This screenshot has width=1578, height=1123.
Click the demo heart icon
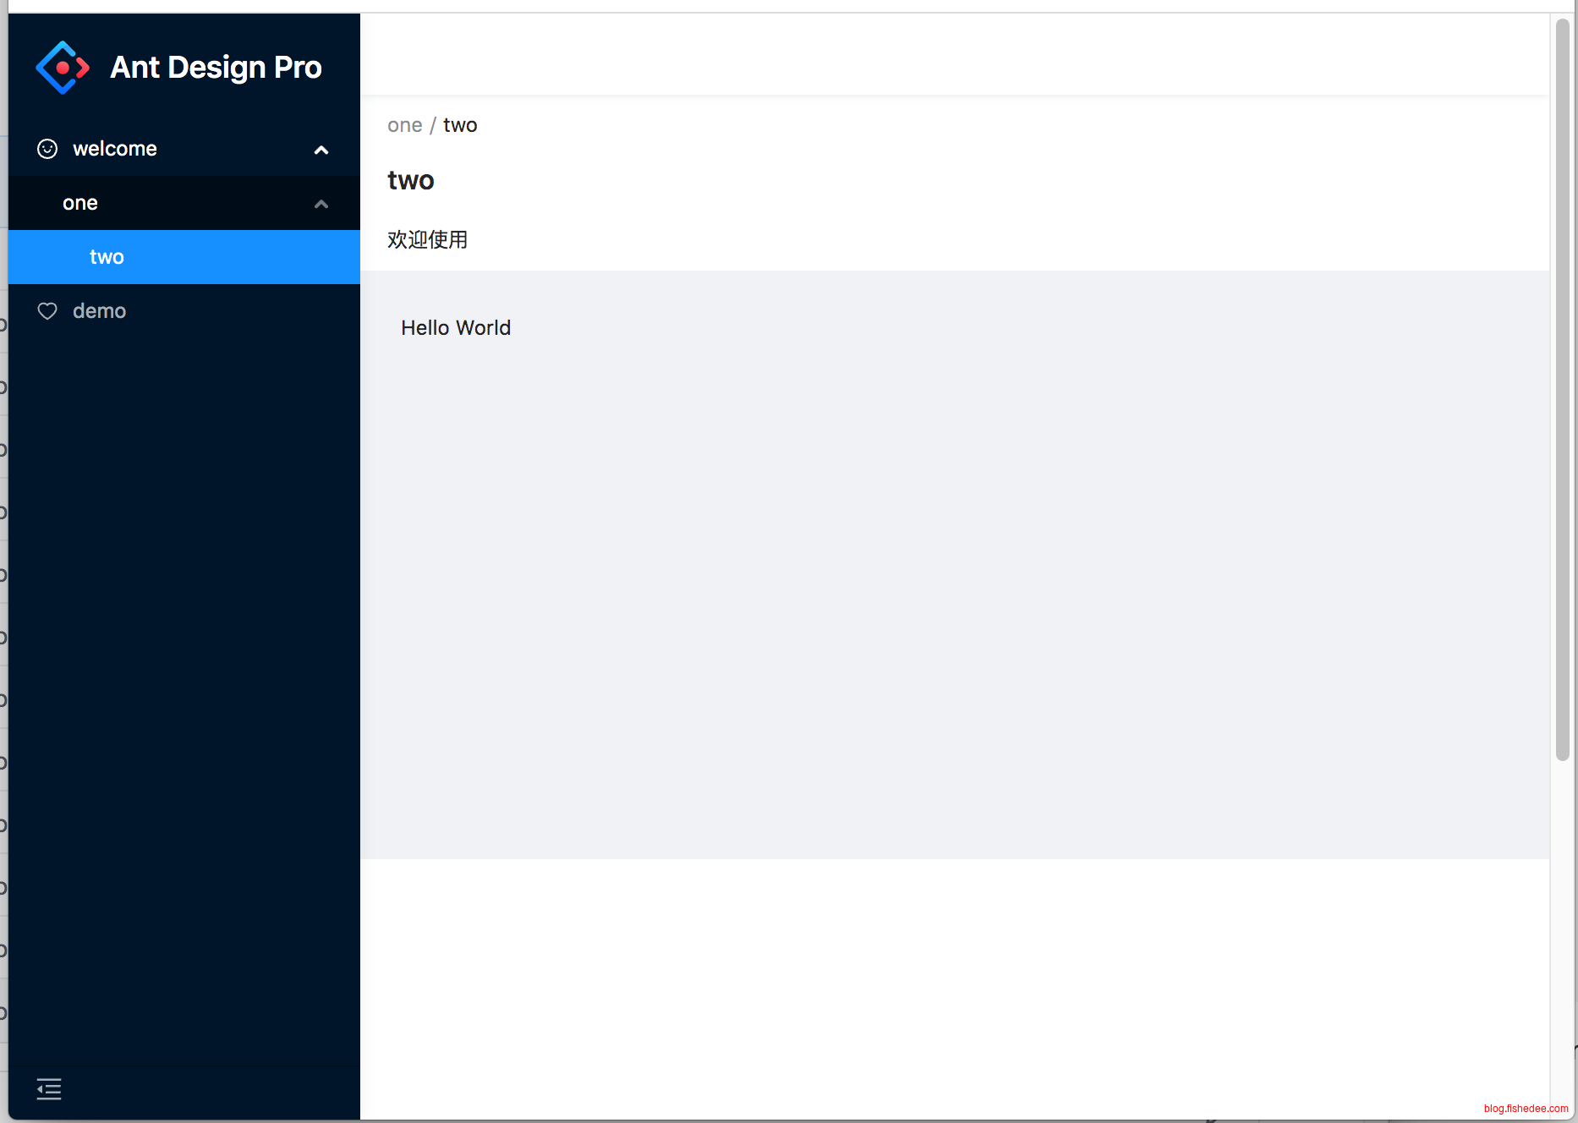47,311
